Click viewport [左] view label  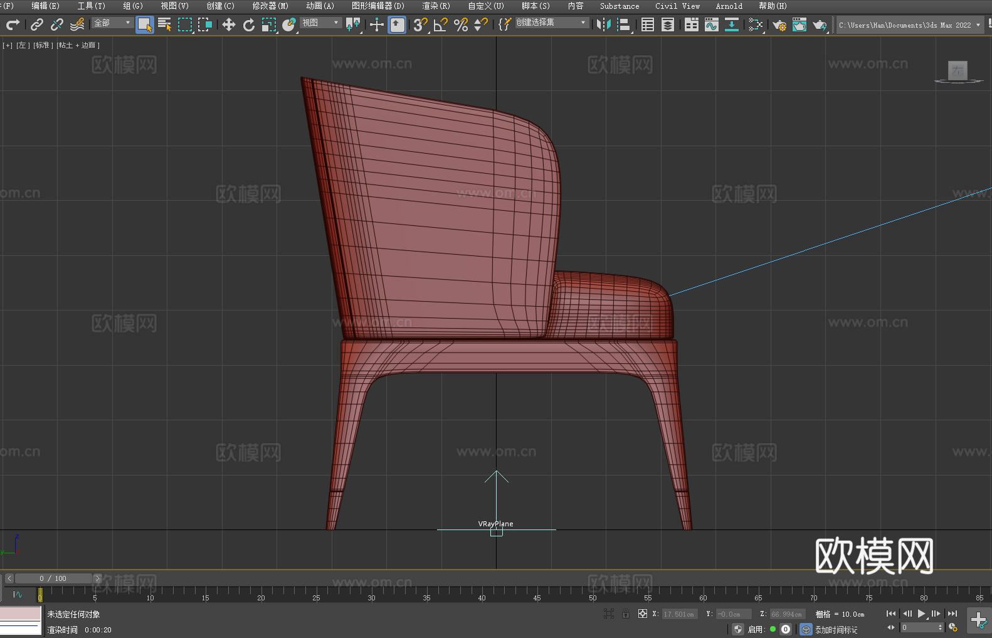[22, 45]
